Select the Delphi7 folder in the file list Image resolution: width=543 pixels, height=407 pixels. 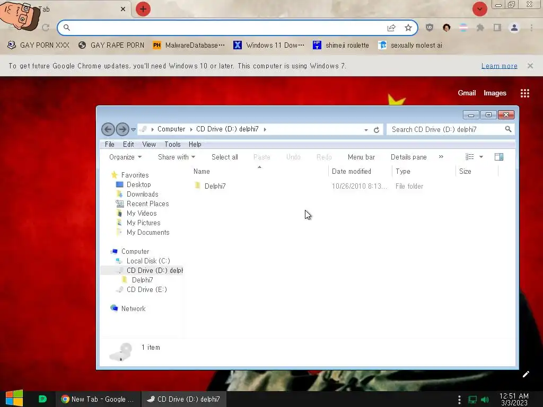(215, 186)
